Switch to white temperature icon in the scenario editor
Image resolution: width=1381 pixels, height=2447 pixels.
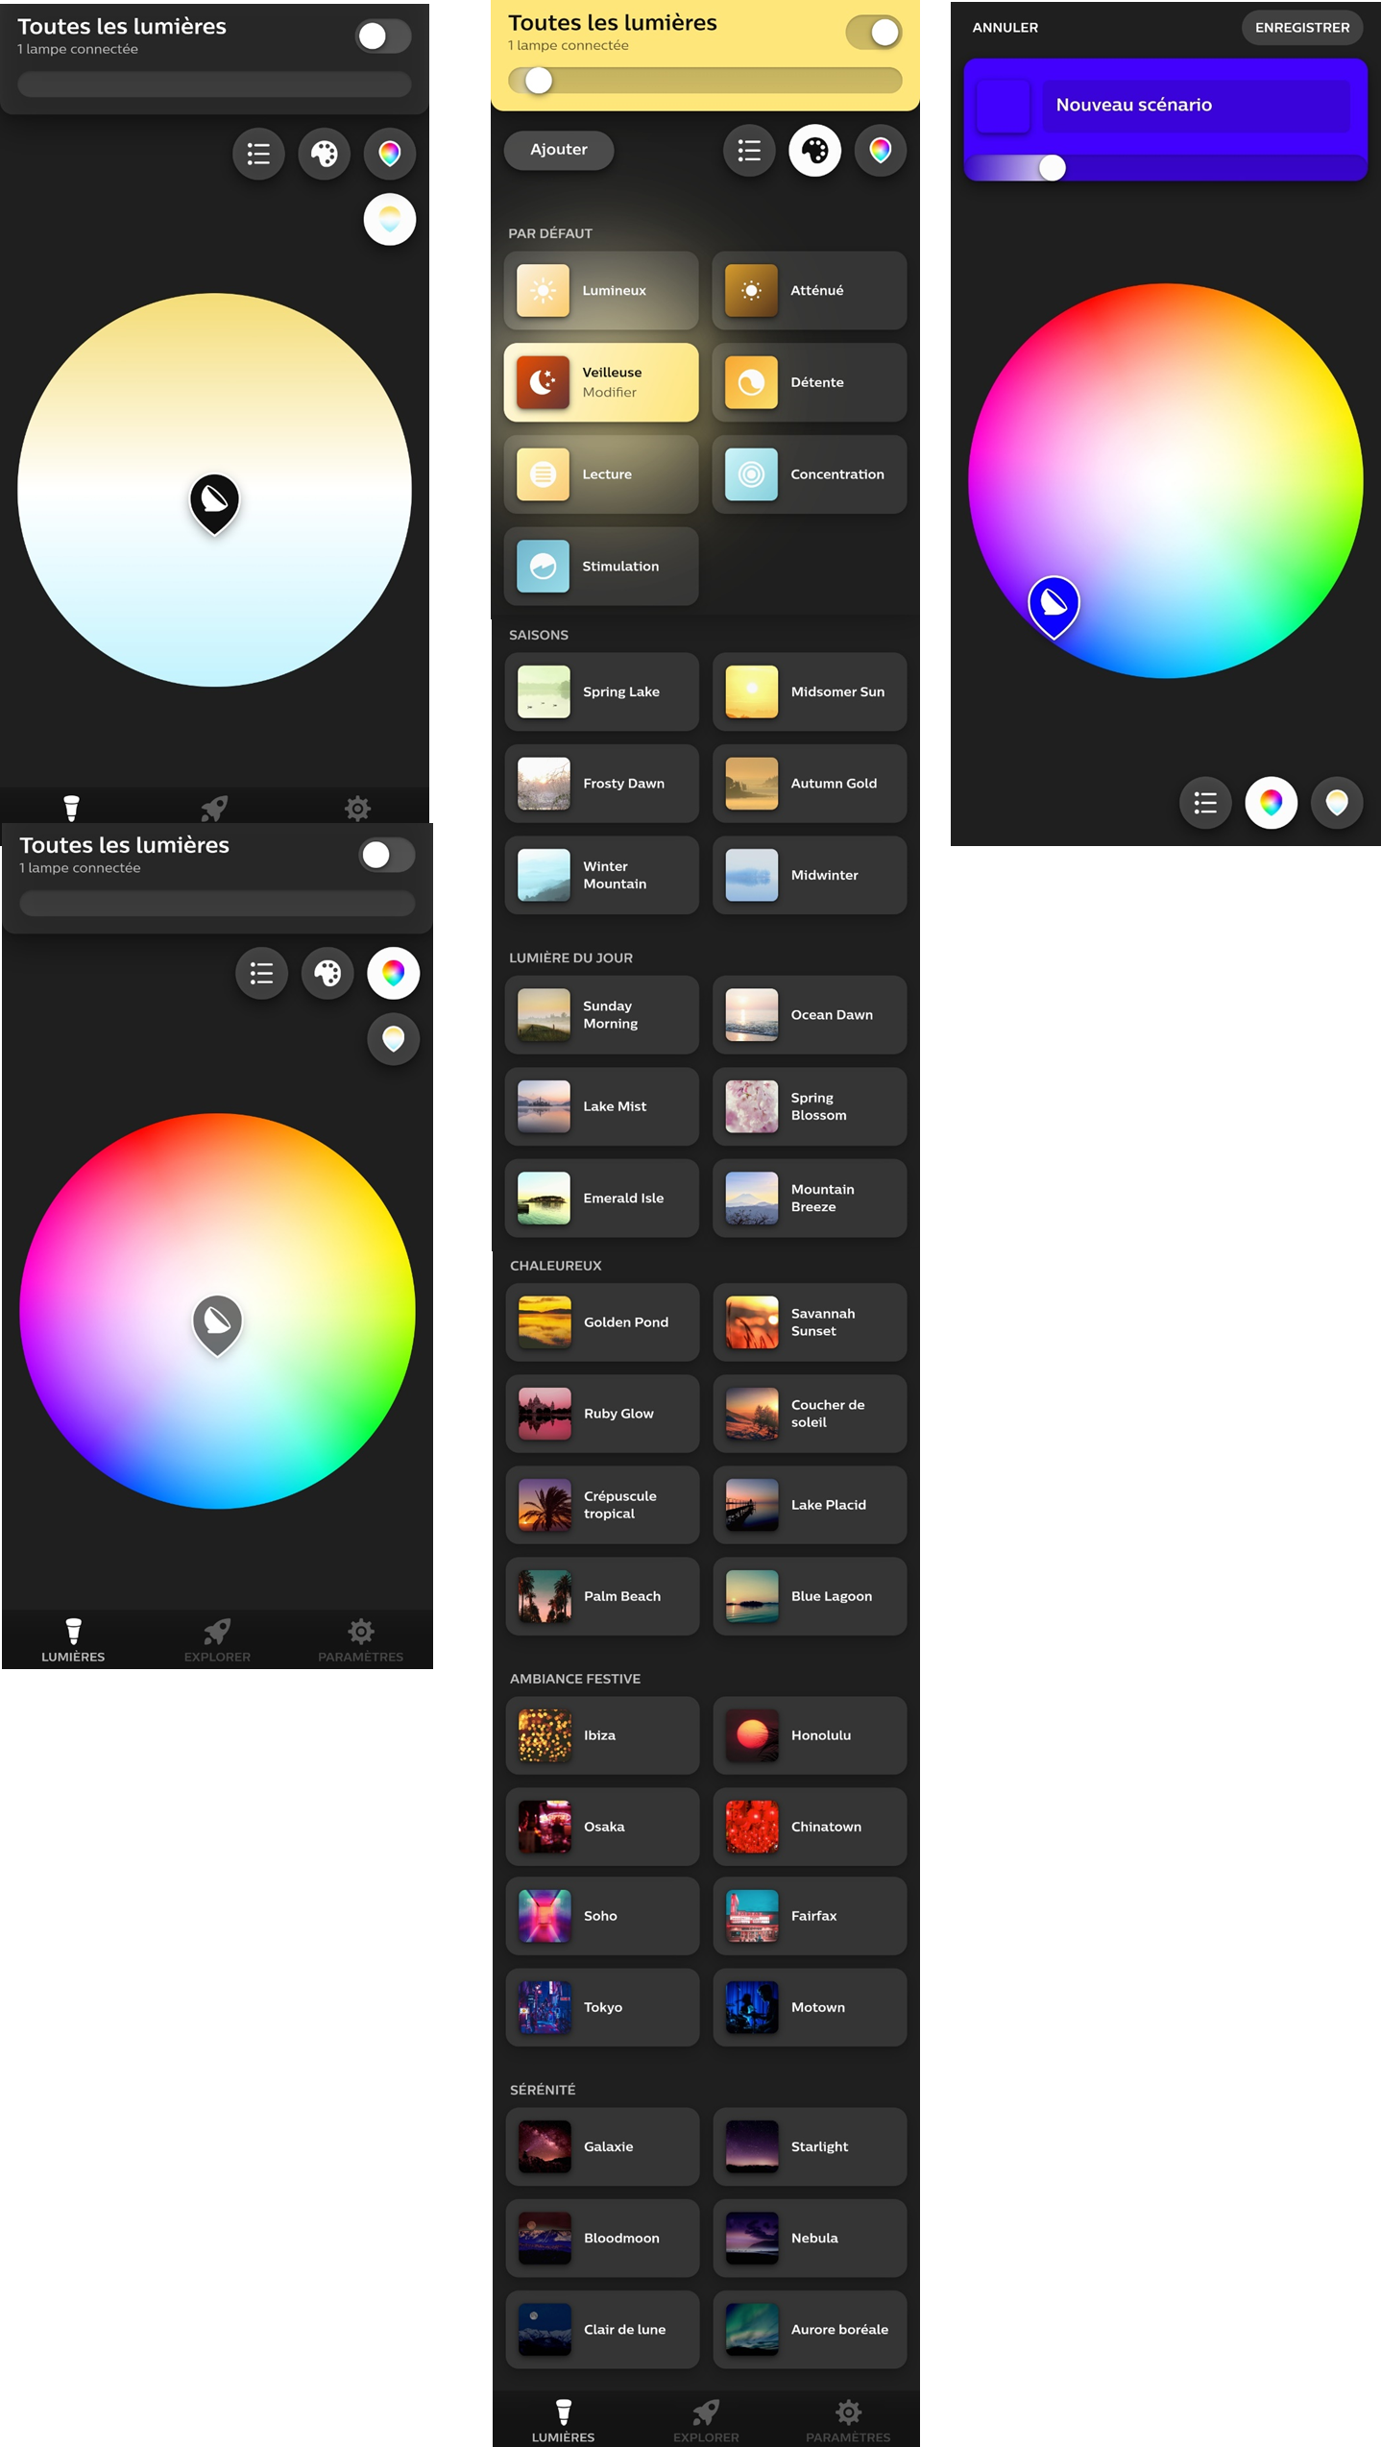(x=1337, y=803)
